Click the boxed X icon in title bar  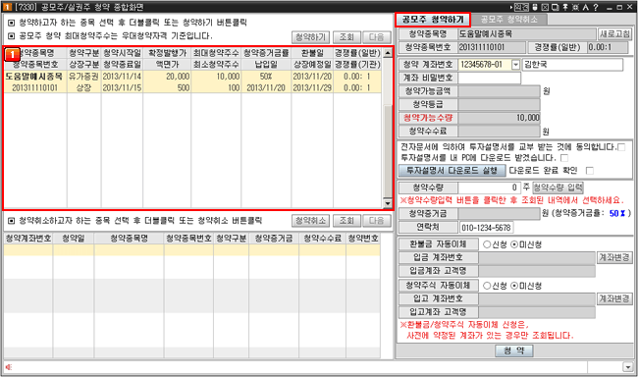(545, 7)
